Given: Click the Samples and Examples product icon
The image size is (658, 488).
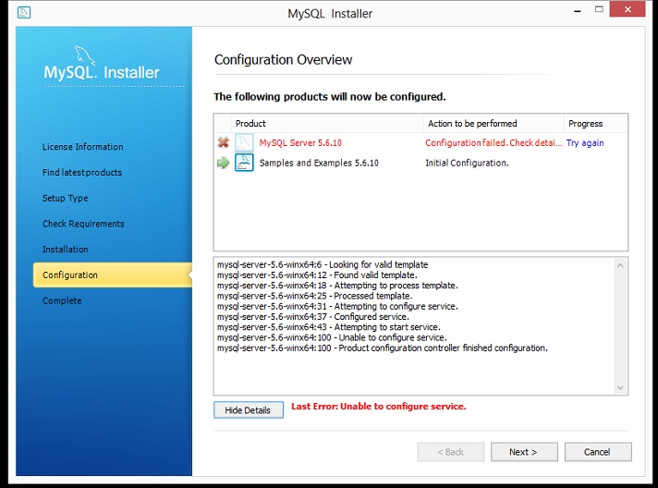Looking at the screenshot, I should coord(244,163).
